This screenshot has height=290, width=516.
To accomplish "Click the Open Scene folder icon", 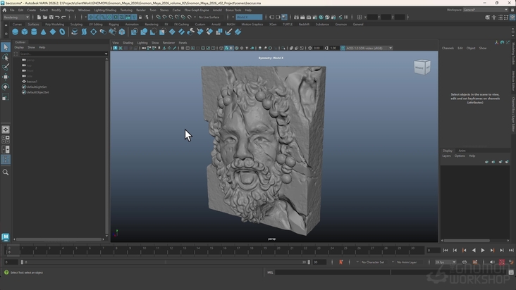I will pos(44,17).
